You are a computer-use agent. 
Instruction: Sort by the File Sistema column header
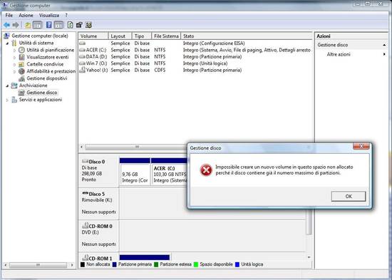pyautogui.click(x=166, y=36)
